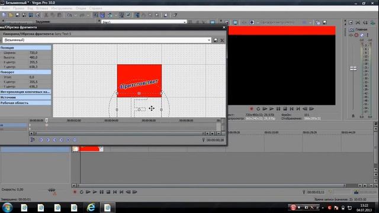Click the What's This help icon

point(175,15)
